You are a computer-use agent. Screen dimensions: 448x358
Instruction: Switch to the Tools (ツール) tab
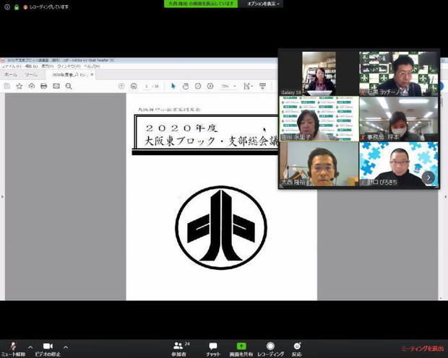(31, 75)
